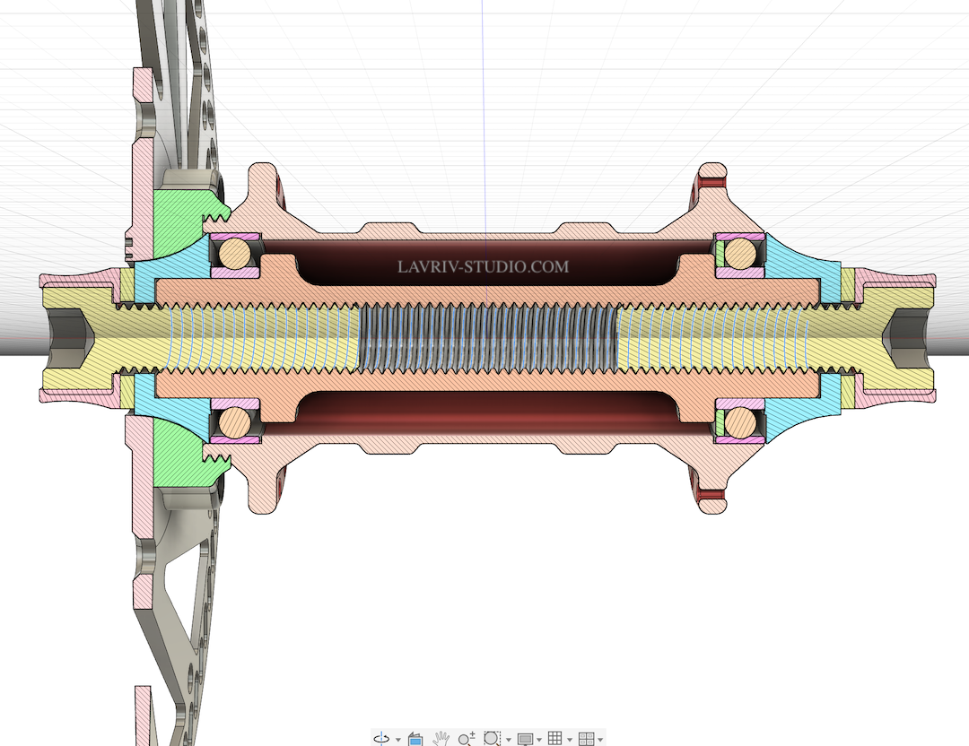Screen dimensions: 969x746
Task: Click the lower-left bearing ball
Action: (236, 421)
